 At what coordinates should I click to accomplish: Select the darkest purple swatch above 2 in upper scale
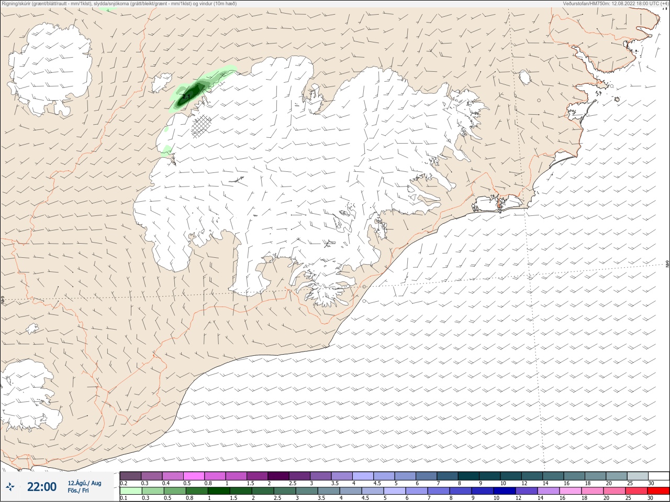click(278, 476)
